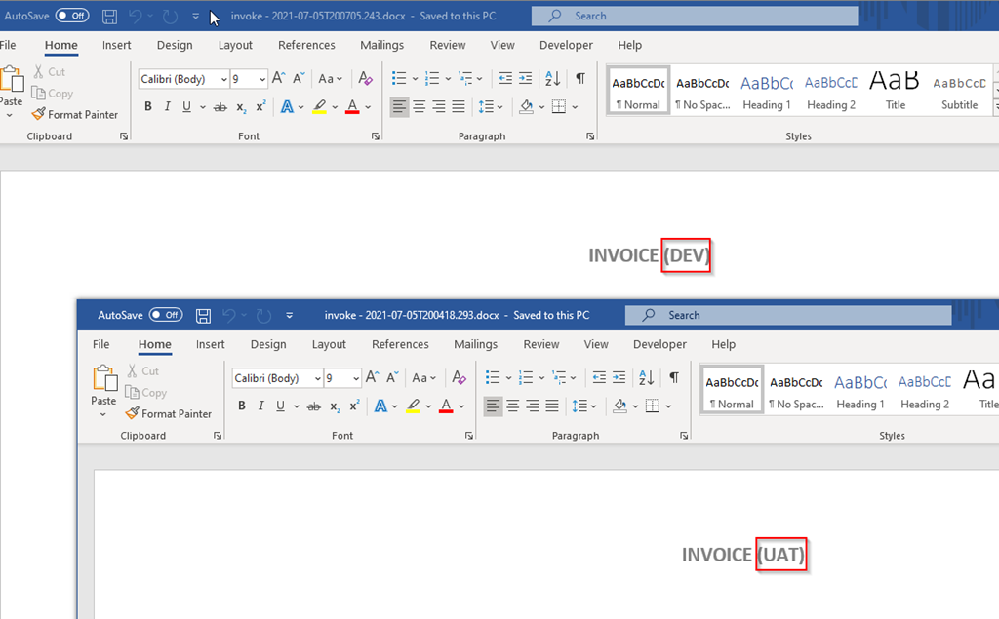999x619 pixels.
Task: Click Align Left in front UAT window
Action: click(x=493, y=406)
